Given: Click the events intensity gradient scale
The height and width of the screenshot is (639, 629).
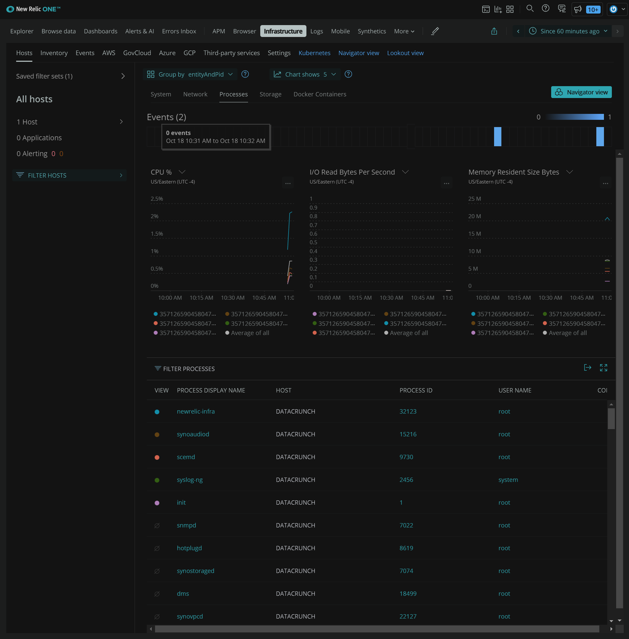Looking at the screenshot, I should click(574, 117).
